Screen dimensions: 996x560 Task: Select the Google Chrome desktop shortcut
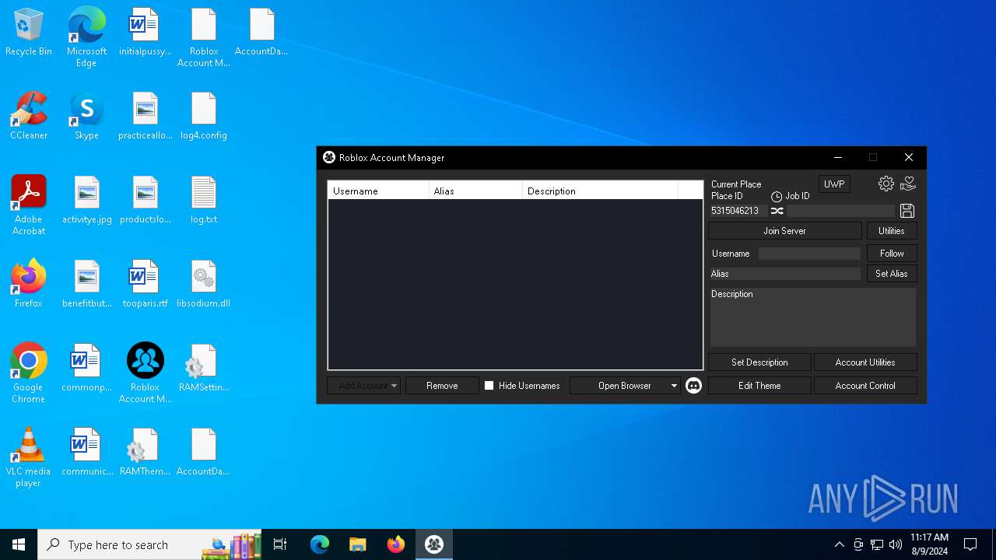[x=29, y=373]
